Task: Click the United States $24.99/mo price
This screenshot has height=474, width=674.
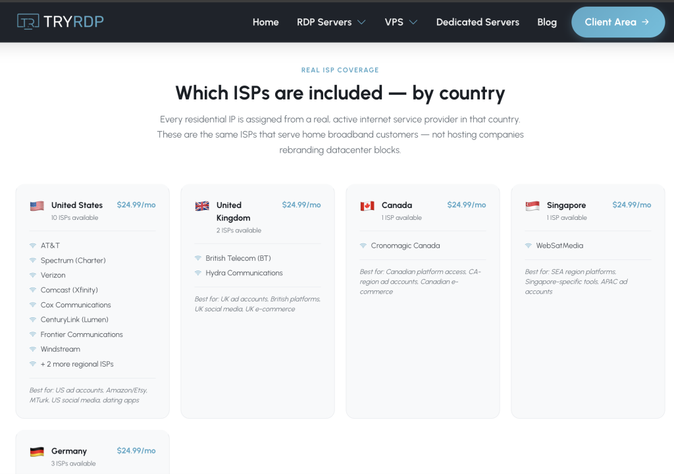Action: [136, 205]
